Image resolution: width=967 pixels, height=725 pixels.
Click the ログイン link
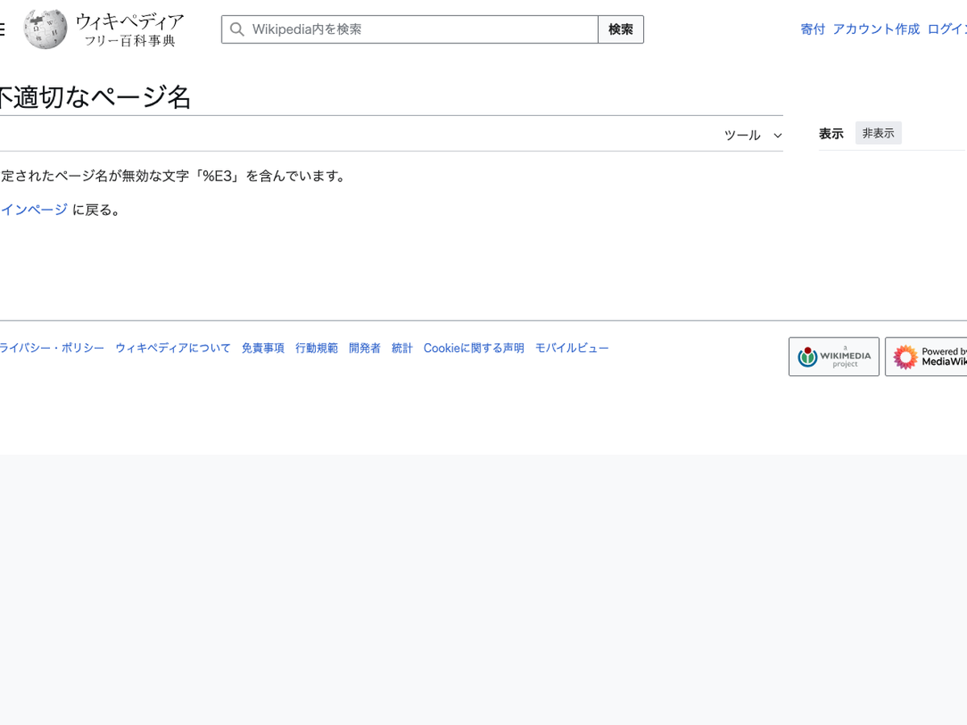pos(948,29)
